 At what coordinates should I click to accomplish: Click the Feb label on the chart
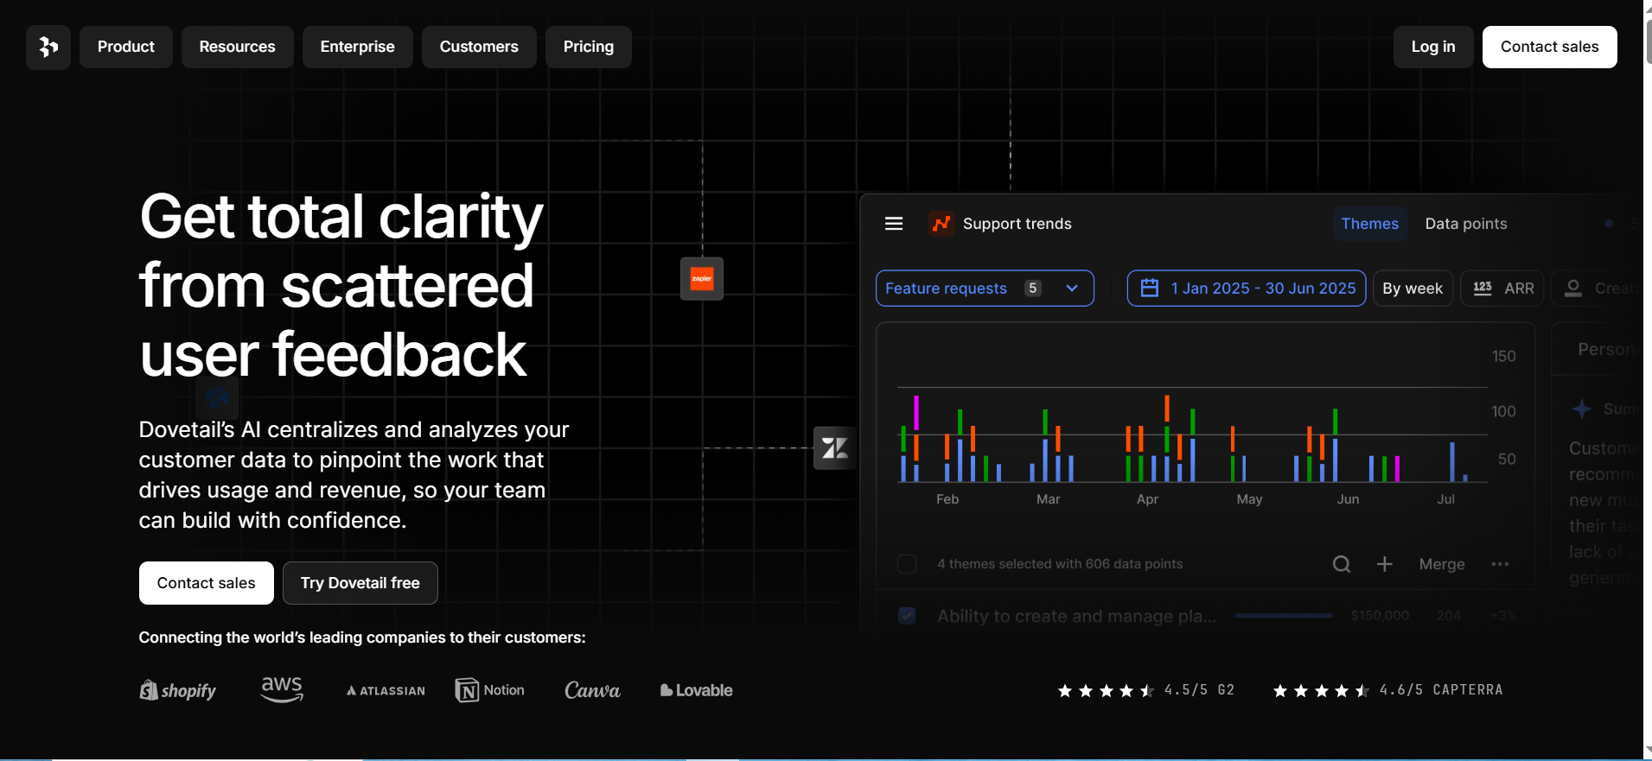point(947,499)
